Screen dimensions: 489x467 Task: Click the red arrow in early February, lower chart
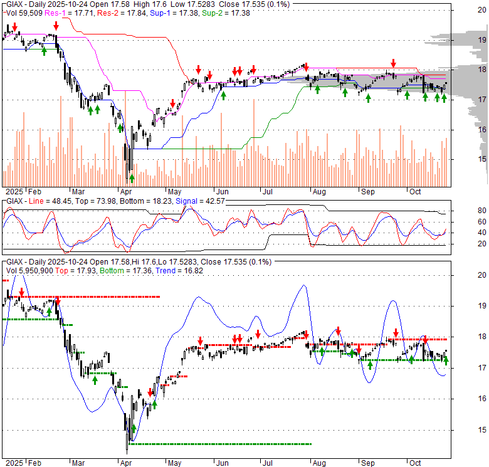[x=22, y=293]
